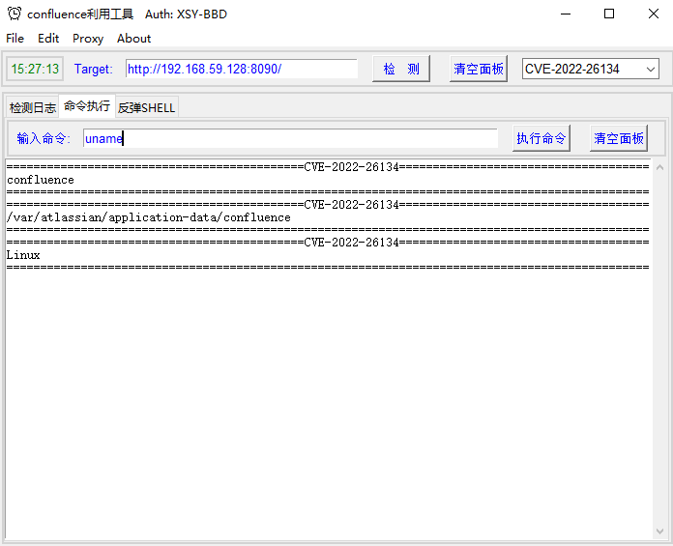
Task: Click the 检测 detect button
Action: tap(401, 69)
